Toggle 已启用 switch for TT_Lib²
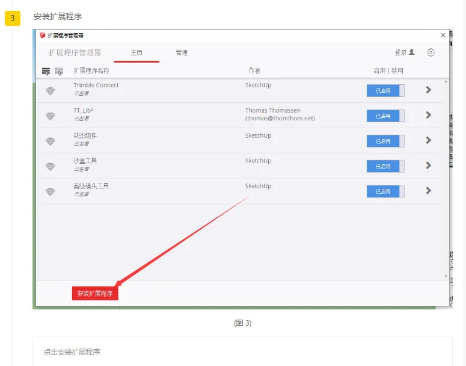The width and height of the screenshot is (466, 366). (385, 116)
